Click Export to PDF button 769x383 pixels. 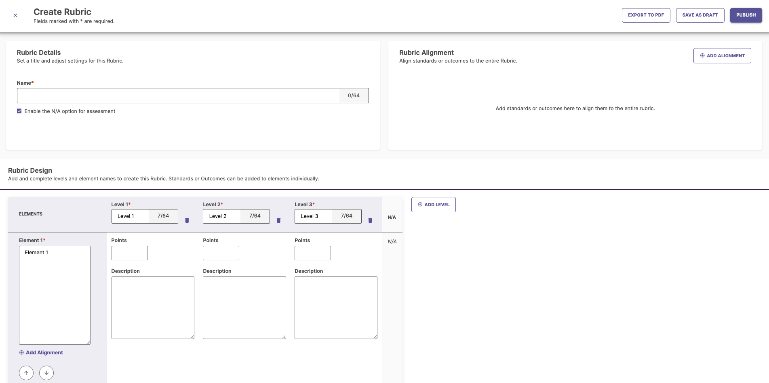(x=646, y=15)
